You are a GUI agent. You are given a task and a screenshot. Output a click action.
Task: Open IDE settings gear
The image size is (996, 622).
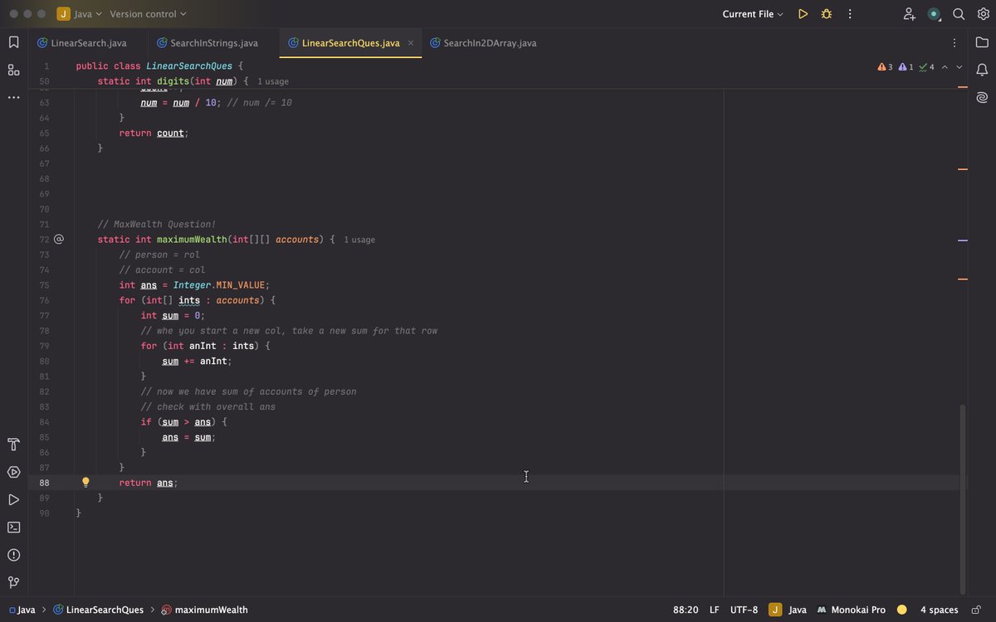(x=983, y=14)
